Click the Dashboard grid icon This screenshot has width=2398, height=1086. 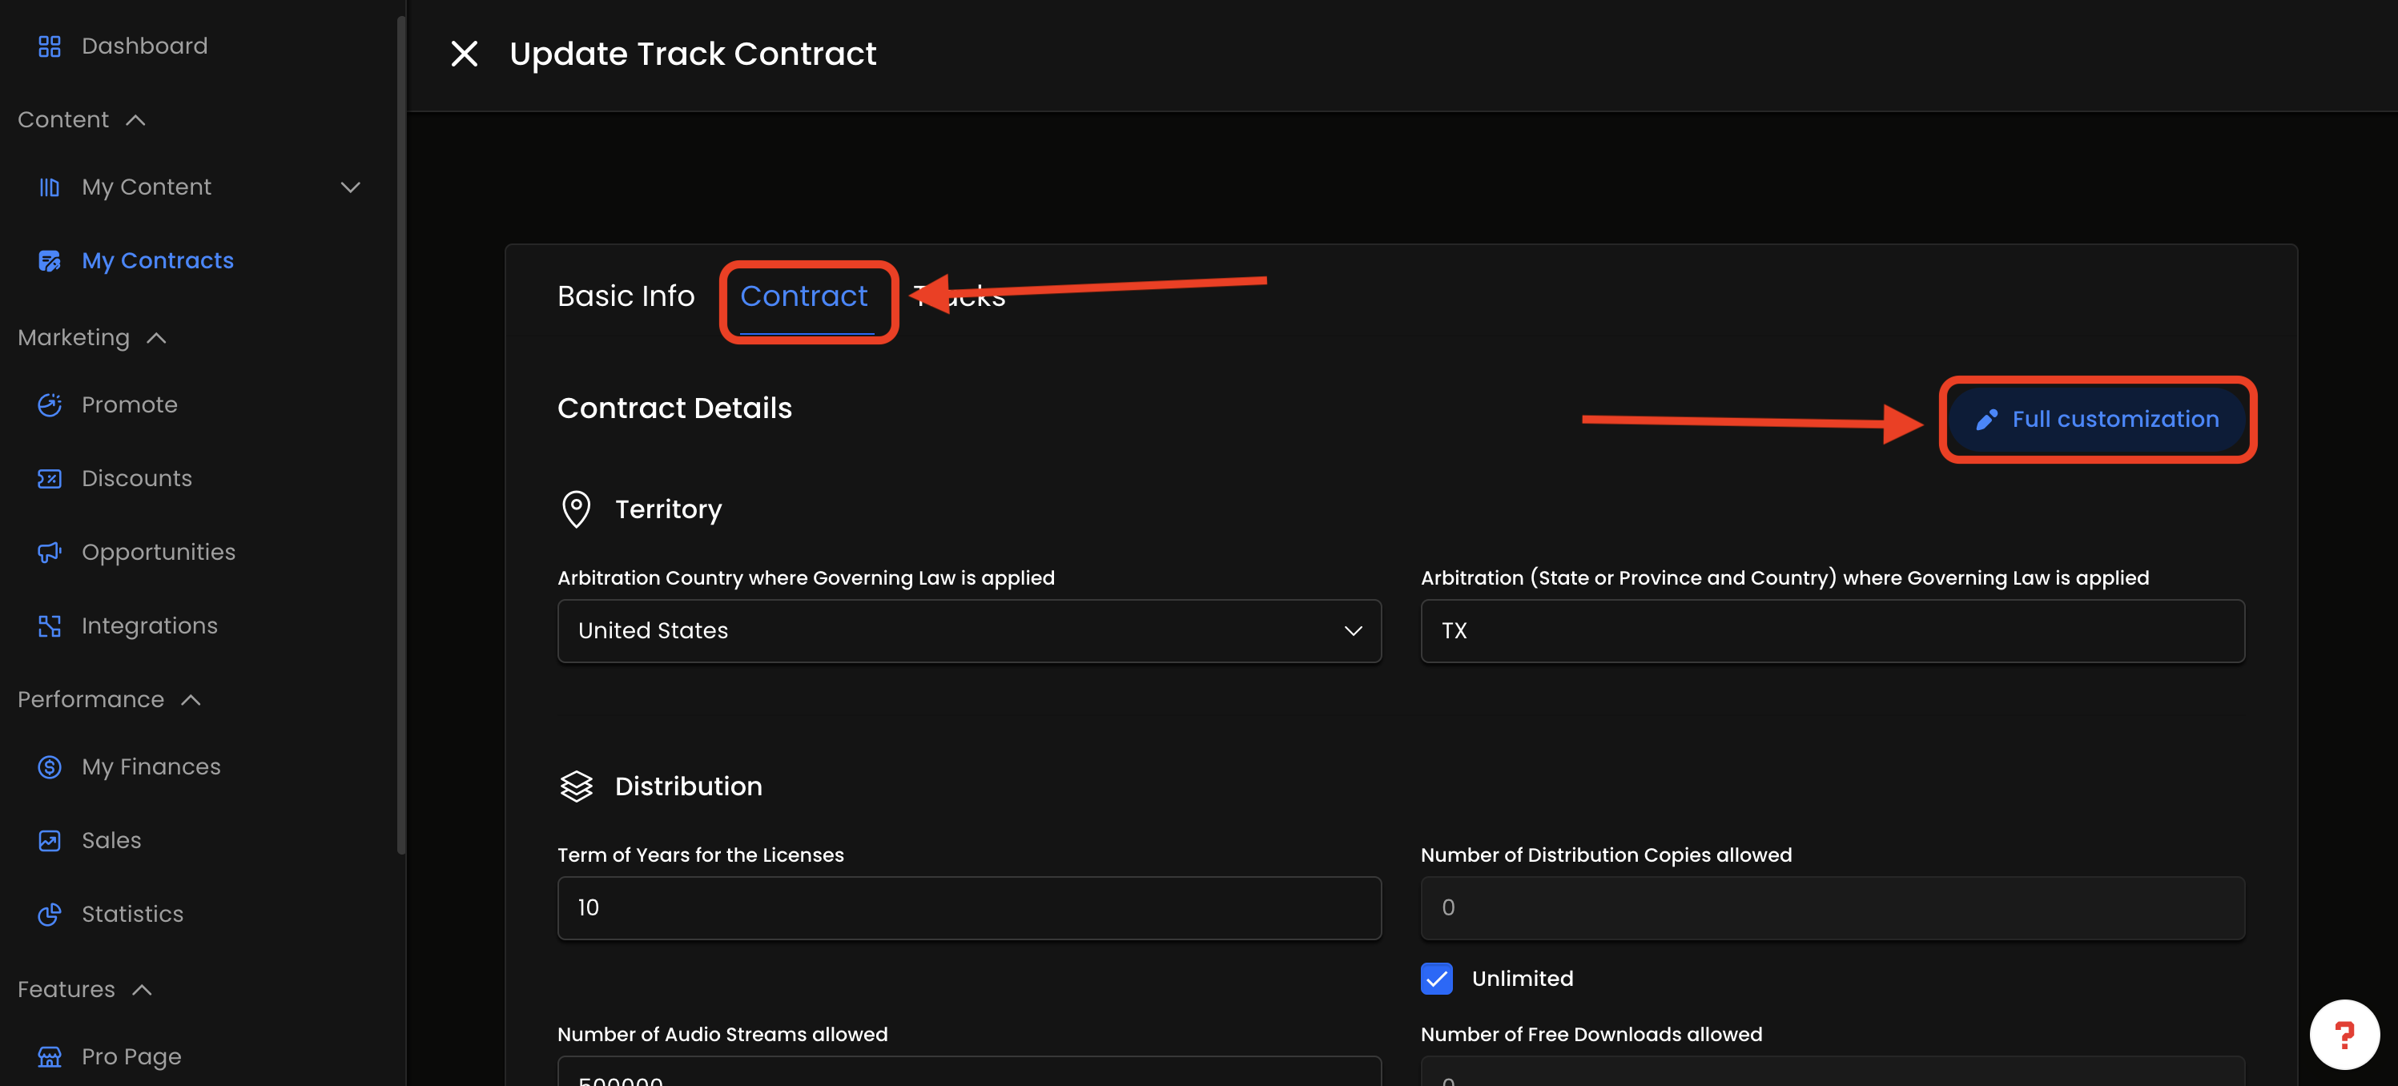click(50, 46)
